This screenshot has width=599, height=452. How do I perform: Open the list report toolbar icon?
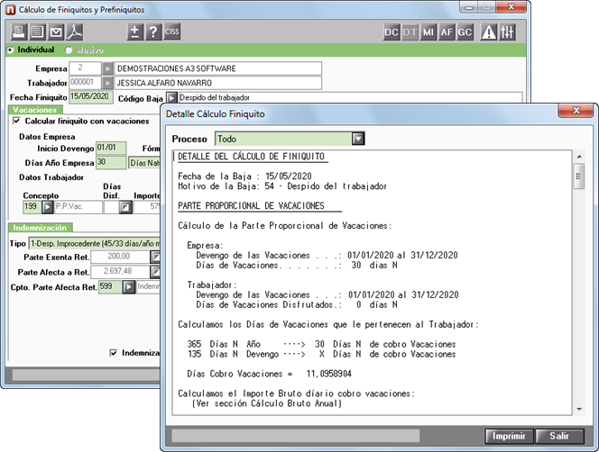(37, 32)
